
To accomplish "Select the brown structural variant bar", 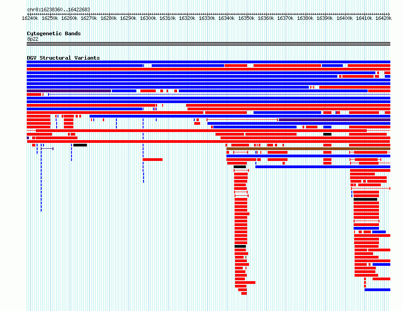I will pos(308,149).
